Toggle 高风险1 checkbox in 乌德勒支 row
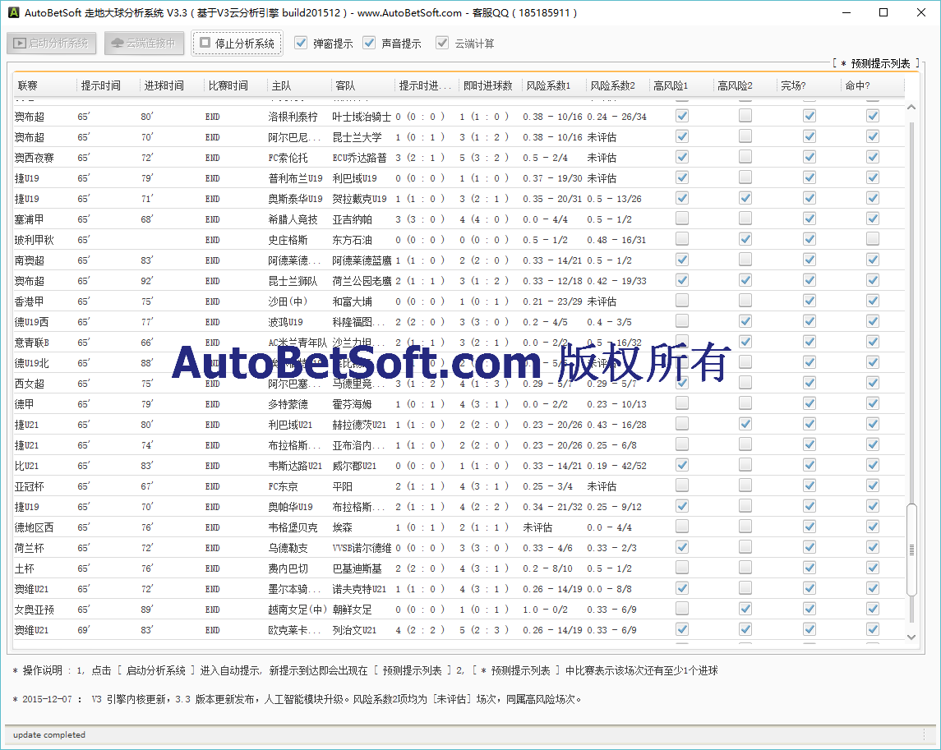The image size is (941, 750). [682, 547]
